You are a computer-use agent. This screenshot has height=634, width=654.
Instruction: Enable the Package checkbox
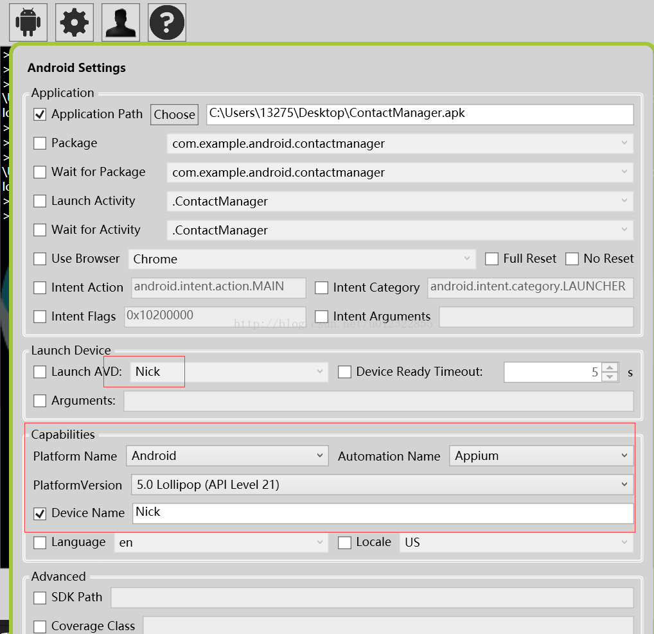tap(40, 143)
